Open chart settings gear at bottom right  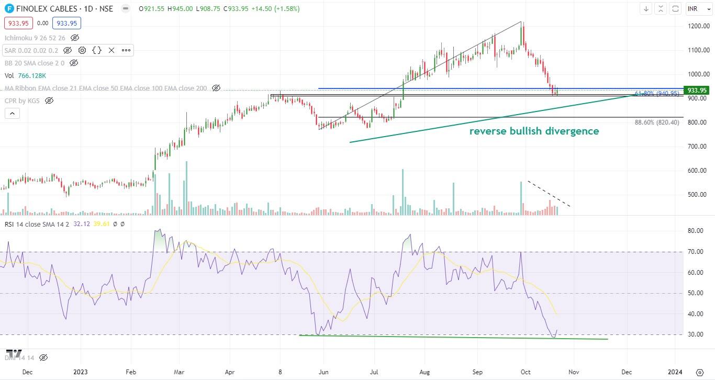(x=700, y=372)
